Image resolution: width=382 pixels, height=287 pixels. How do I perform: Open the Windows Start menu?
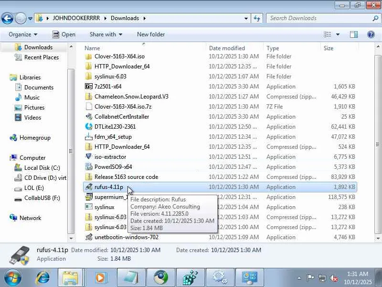(x=12, y=278)
